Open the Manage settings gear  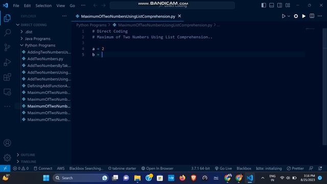pos(7,157)
